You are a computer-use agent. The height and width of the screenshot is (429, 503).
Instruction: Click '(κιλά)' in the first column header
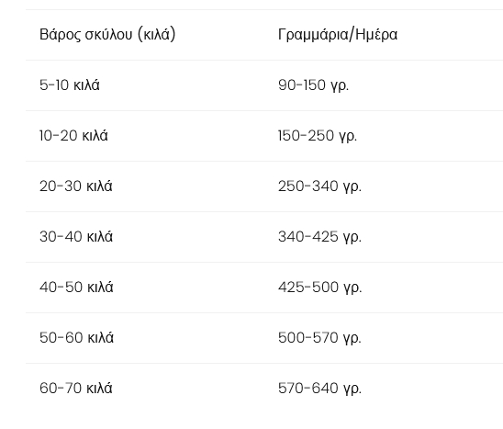[x=157, y=34]
